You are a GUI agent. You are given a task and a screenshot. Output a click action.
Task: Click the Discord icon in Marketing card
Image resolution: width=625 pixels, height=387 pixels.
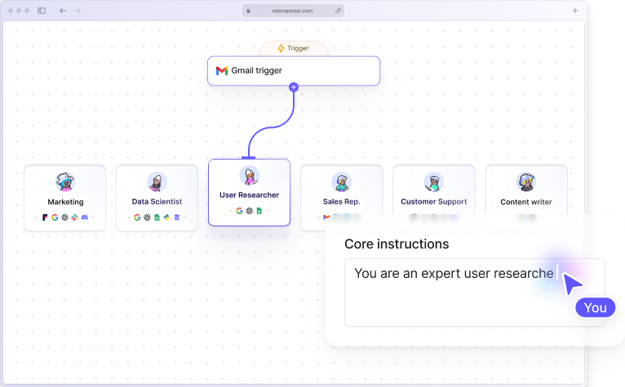coord(85,218)
